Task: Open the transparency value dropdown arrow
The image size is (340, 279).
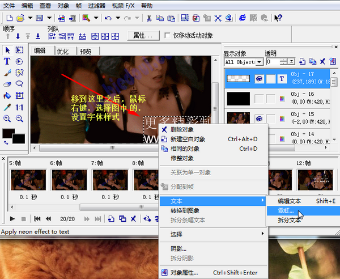Action: (x=291, y=62)
